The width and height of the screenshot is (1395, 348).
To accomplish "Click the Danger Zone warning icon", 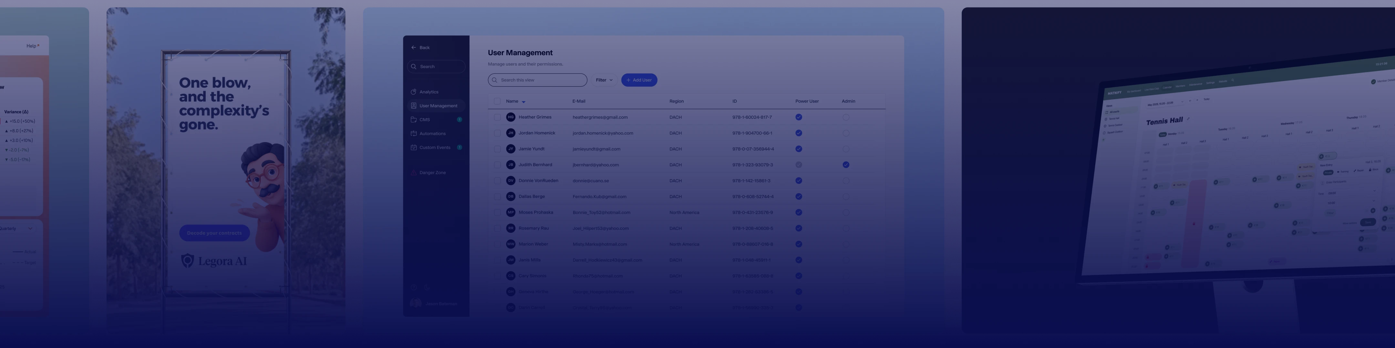I will [413, 173].
